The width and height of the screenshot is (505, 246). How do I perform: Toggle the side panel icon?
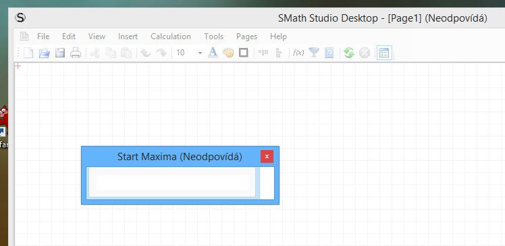[x=384, y=53]
